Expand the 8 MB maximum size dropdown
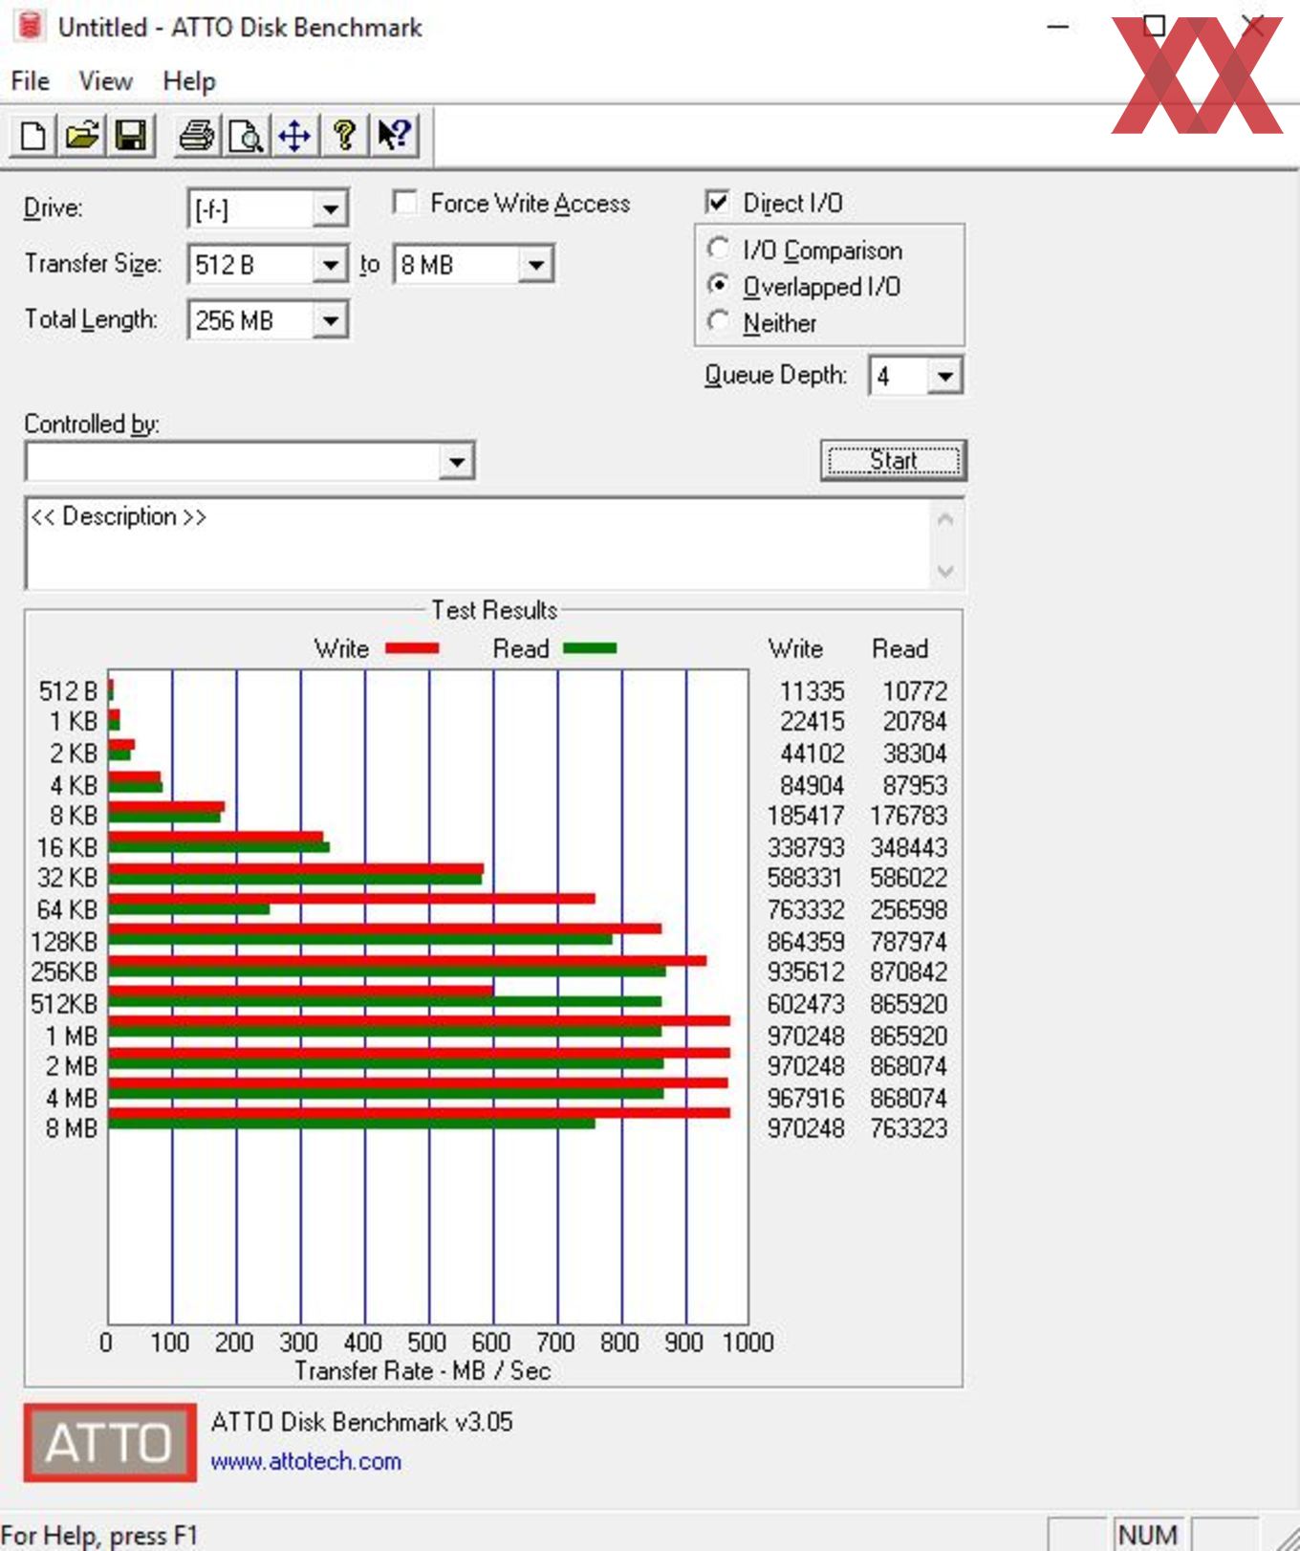Screen dimensions: 1300x1551 point(536,264)
